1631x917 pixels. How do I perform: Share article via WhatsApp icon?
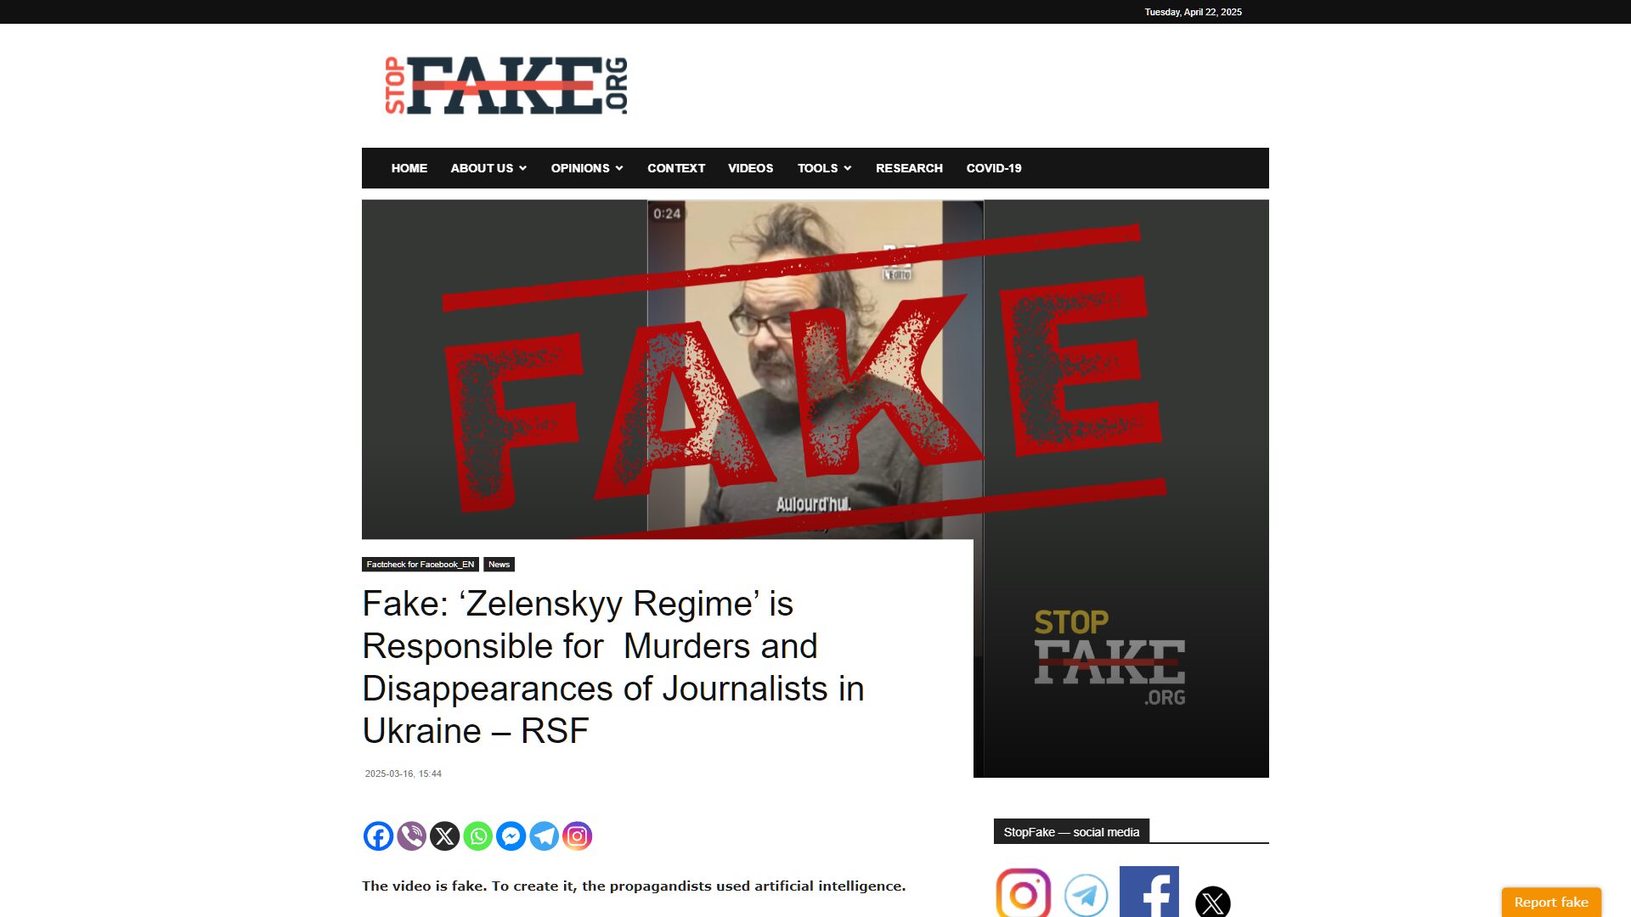point(477,836)
